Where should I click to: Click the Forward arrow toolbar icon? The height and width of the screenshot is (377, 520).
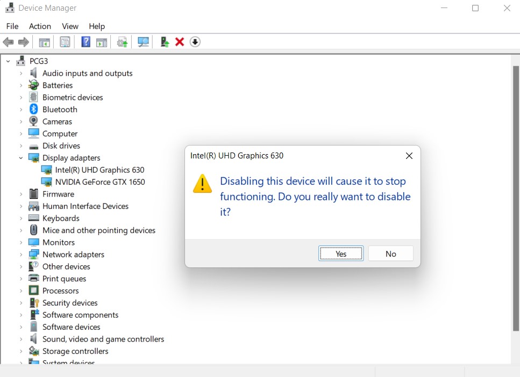pos(23,42)
